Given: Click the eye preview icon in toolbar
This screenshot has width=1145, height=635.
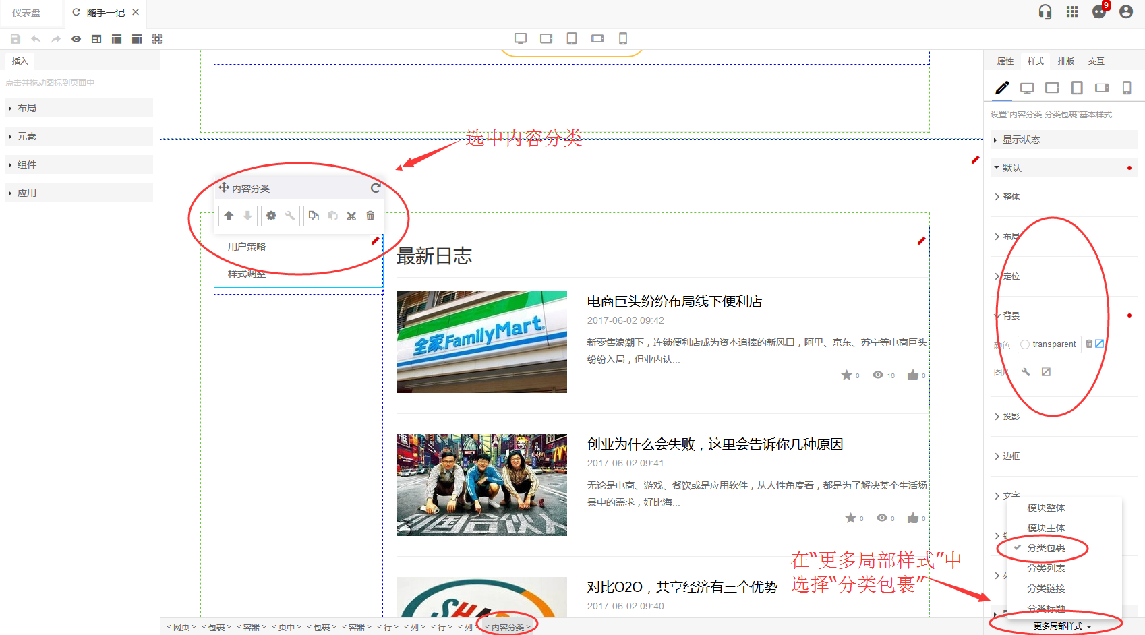Looking at the screenshot, I should (x=76, y=39).
